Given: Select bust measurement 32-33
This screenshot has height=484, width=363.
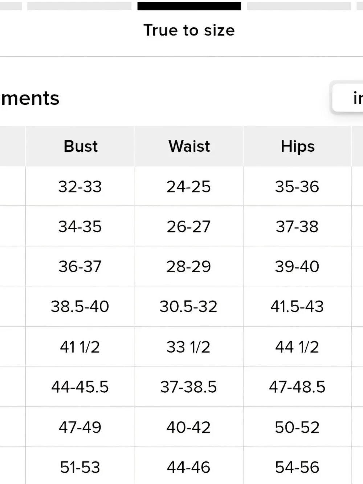Looking at the screenshot, I should pyautogui.click(x=80, y=187).
